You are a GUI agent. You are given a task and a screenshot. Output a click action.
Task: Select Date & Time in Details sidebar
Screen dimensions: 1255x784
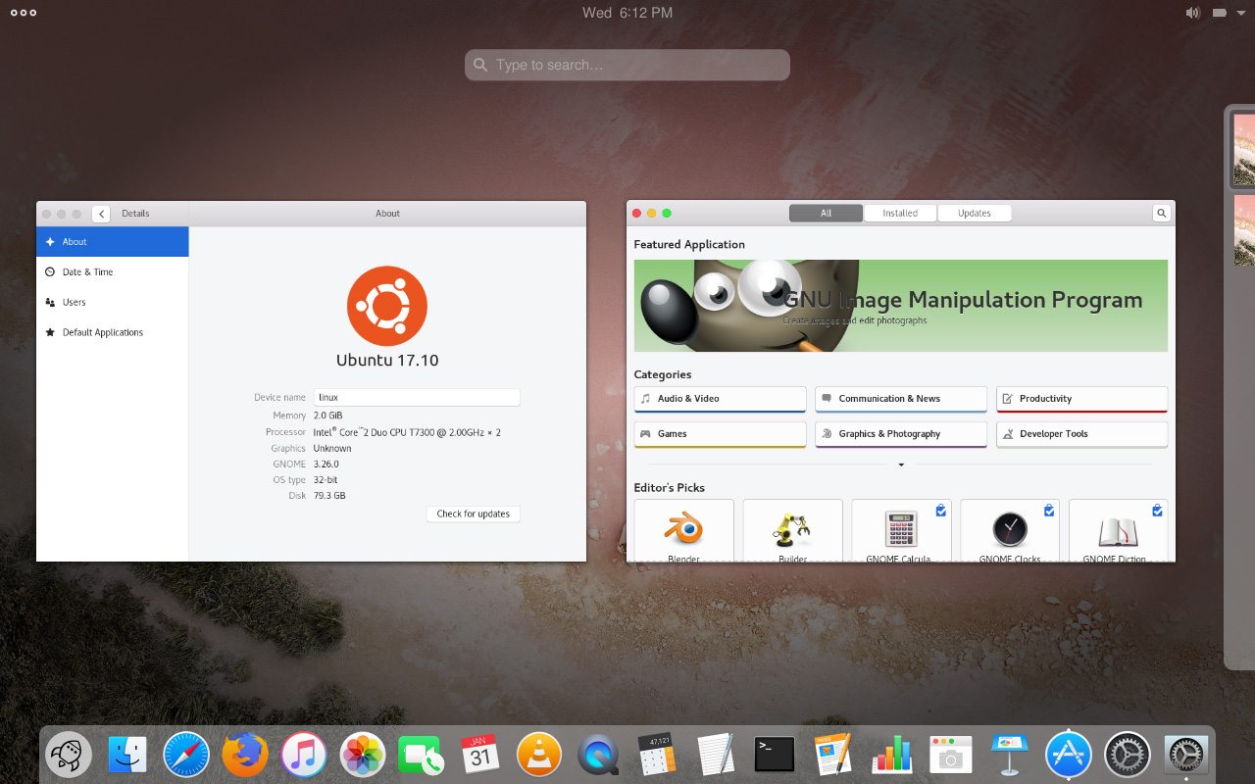tap(113, 272)
